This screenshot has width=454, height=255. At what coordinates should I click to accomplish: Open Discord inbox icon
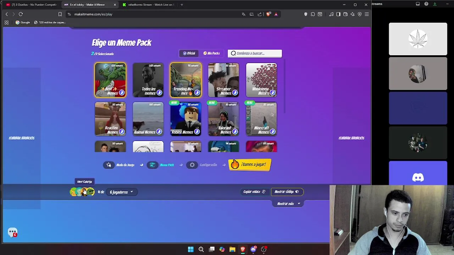pyautogui.click(x=418, y=4)
